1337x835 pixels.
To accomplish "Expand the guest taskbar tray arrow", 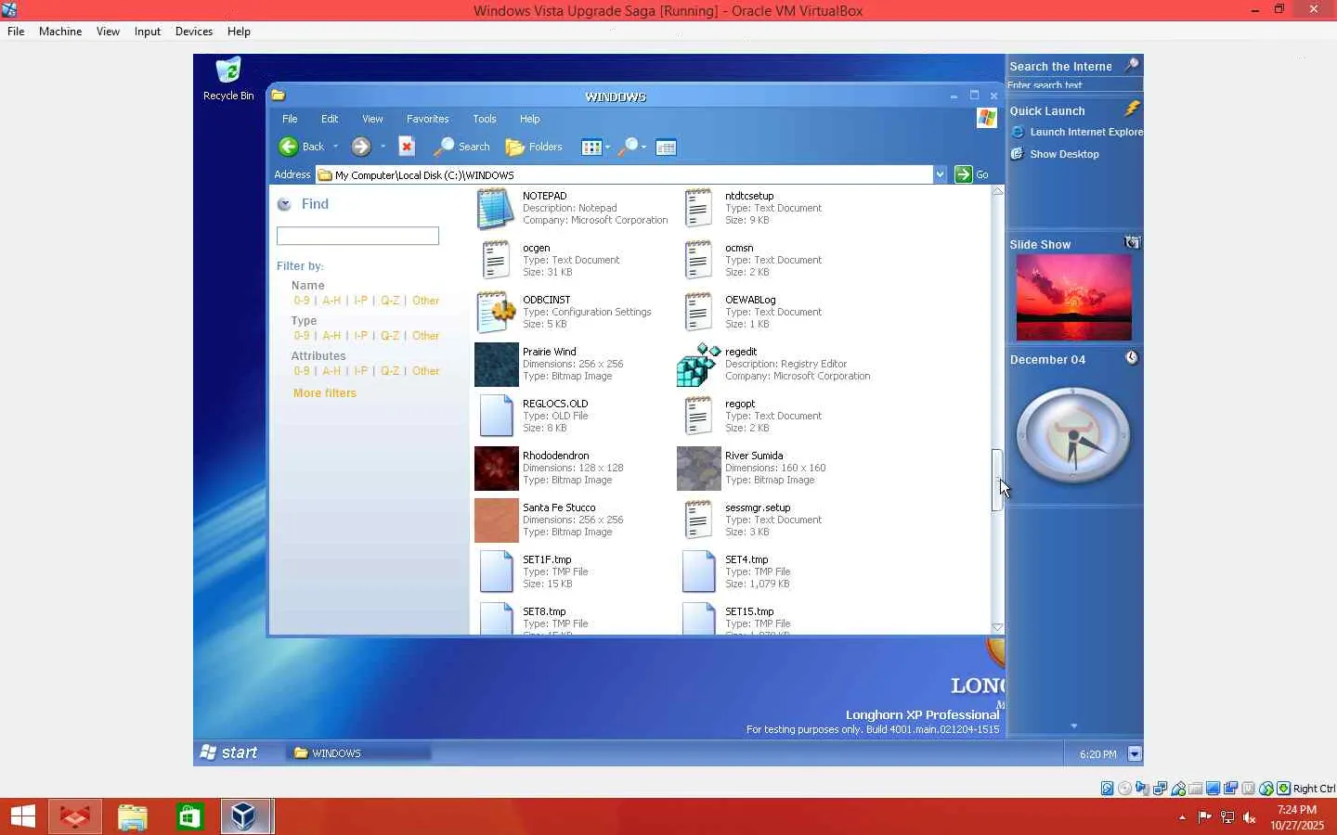I will 1135,753.
